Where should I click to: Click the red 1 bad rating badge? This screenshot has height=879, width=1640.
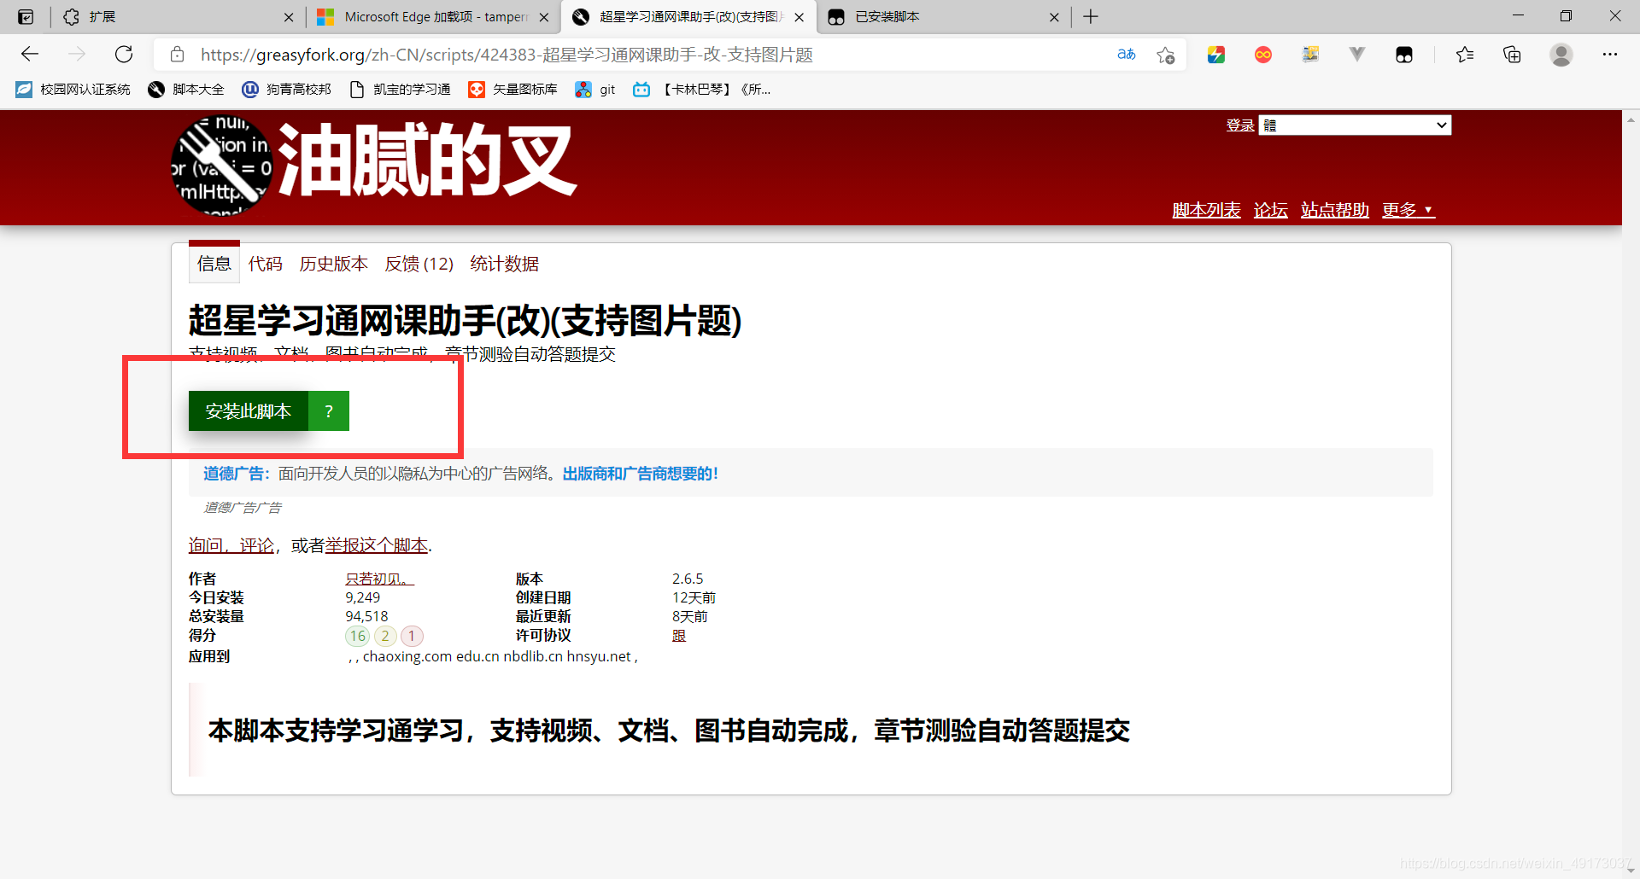pos(412,636)
